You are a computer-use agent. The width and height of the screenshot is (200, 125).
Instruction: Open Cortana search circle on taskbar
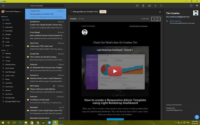pyautogui.click(x=8, y=122)
